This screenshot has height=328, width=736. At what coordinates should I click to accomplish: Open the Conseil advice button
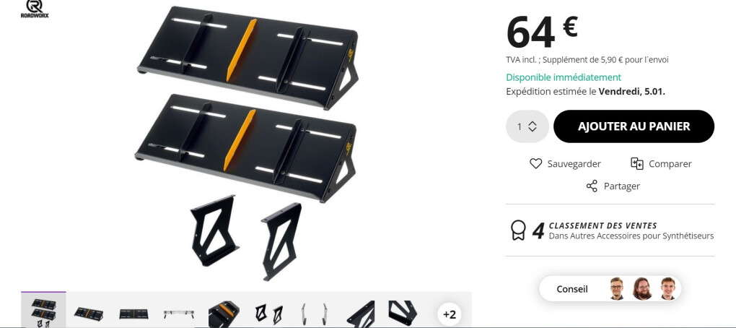tap(610, 288)
